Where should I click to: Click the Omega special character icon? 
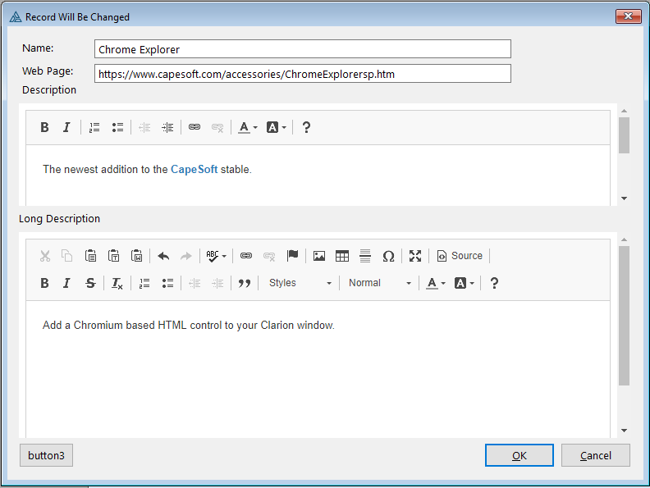click(x=388, y=256)
